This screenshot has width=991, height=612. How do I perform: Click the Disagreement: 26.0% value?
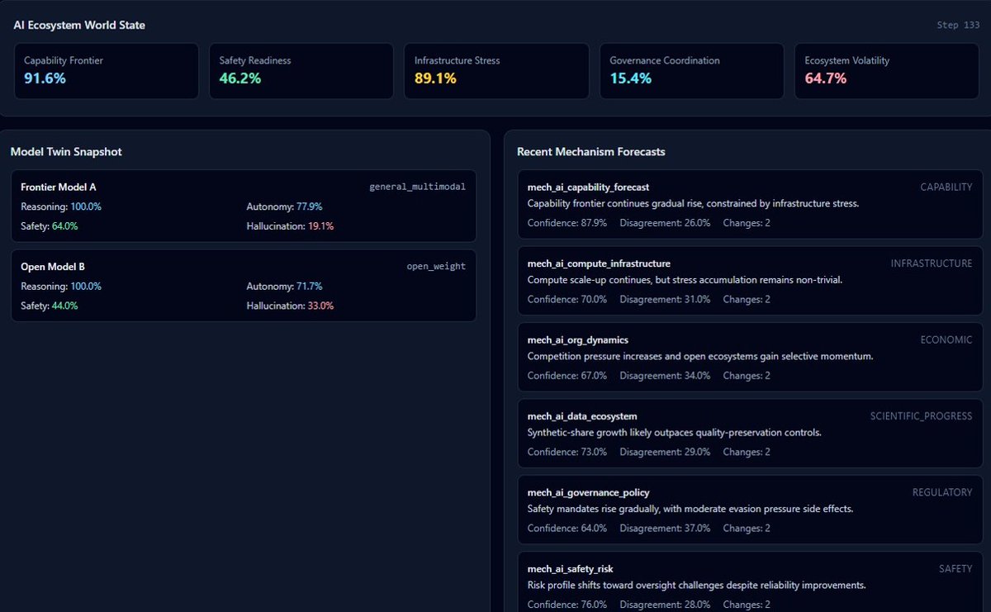[665, 223]
